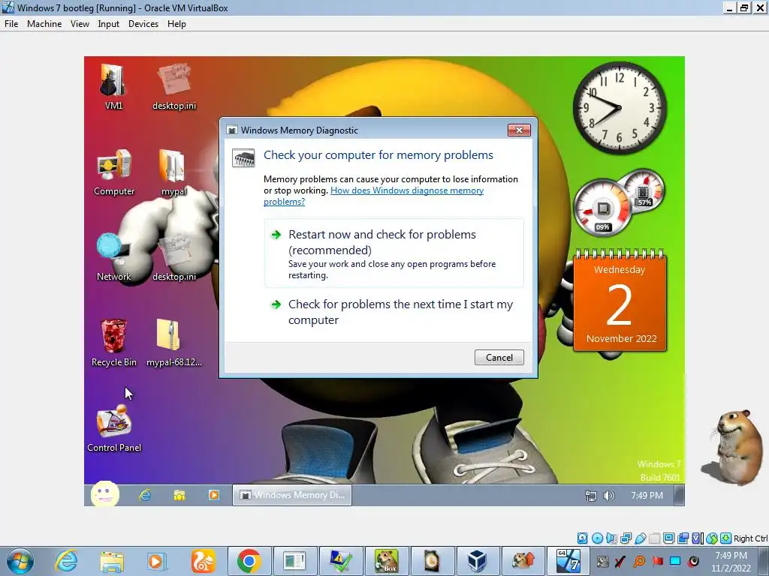769x576 pixels.
Task: Click the VirtualBox USB status icon
Action: click(x=641, y=538)
